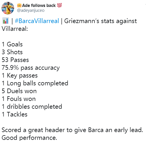Click the '1 dribbles completed' line
146x141 pixels.
(32, 107)
